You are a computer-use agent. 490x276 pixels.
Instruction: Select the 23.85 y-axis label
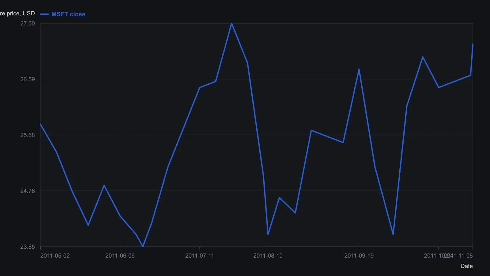[x=28, y=247]
